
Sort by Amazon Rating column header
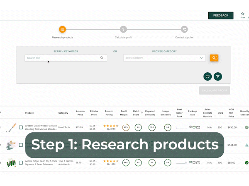[109, 113]
